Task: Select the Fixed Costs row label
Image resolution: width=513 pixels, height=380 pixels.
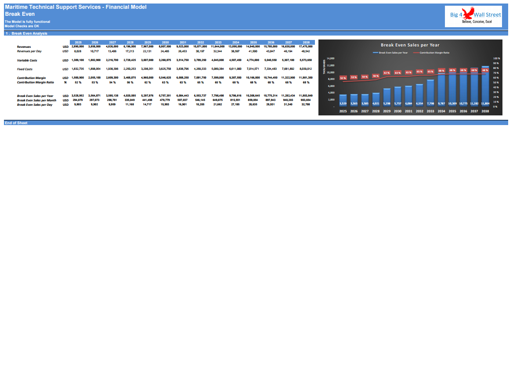Action: pos(24,68)
